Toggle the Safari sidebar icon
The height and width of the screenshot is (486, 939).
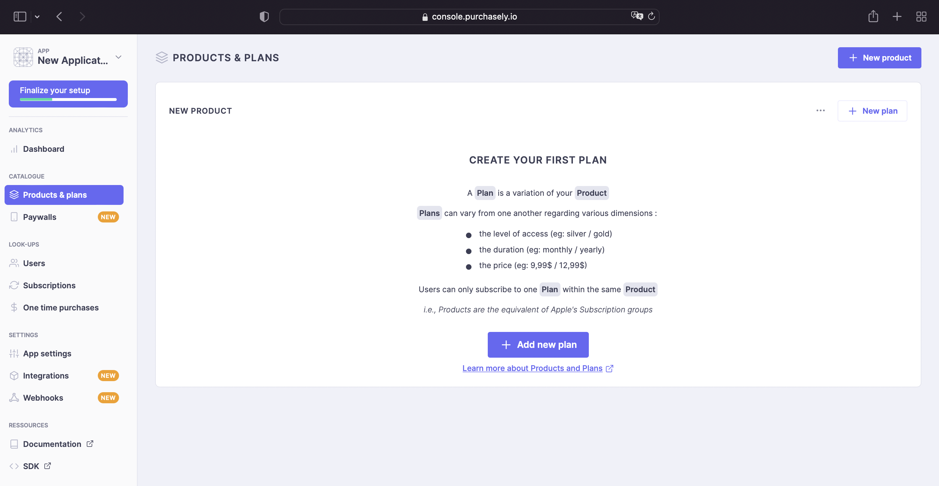(20, 17)
